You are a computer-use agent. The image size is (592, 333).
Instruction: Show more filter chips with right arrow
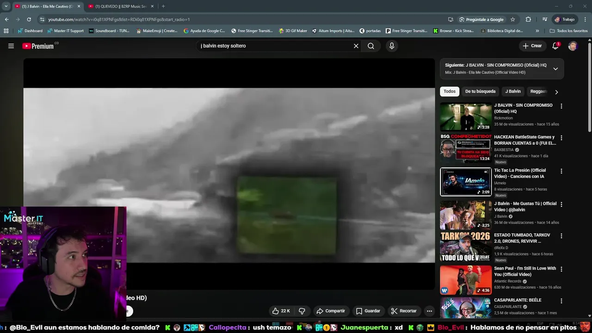[556, 92]
